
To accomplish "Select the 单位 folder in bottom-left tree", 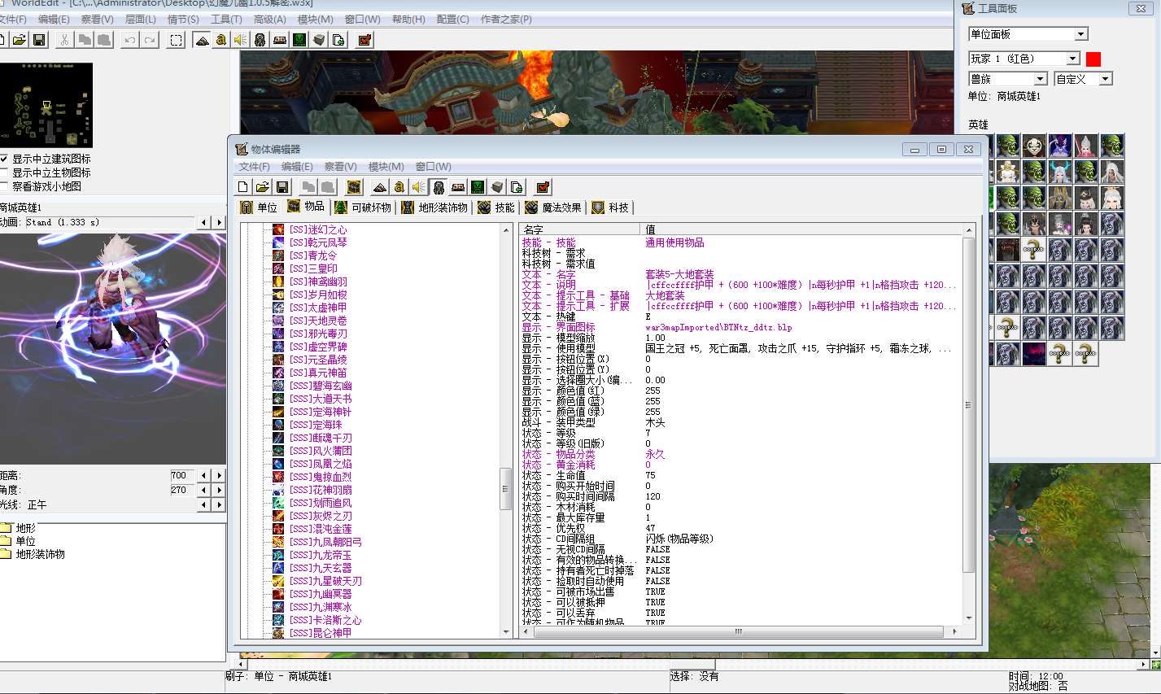I will pyautogui.click(x=18, y=541).
